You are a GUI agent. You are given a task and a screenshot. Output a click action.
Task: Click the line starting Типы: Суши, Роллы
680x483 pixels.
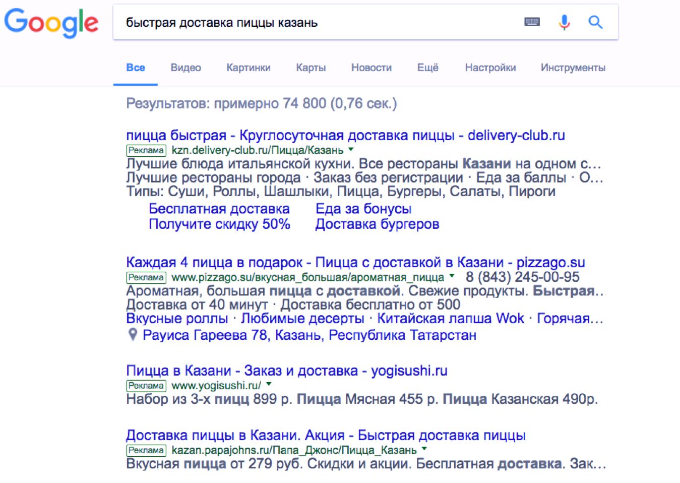[341, 192]
